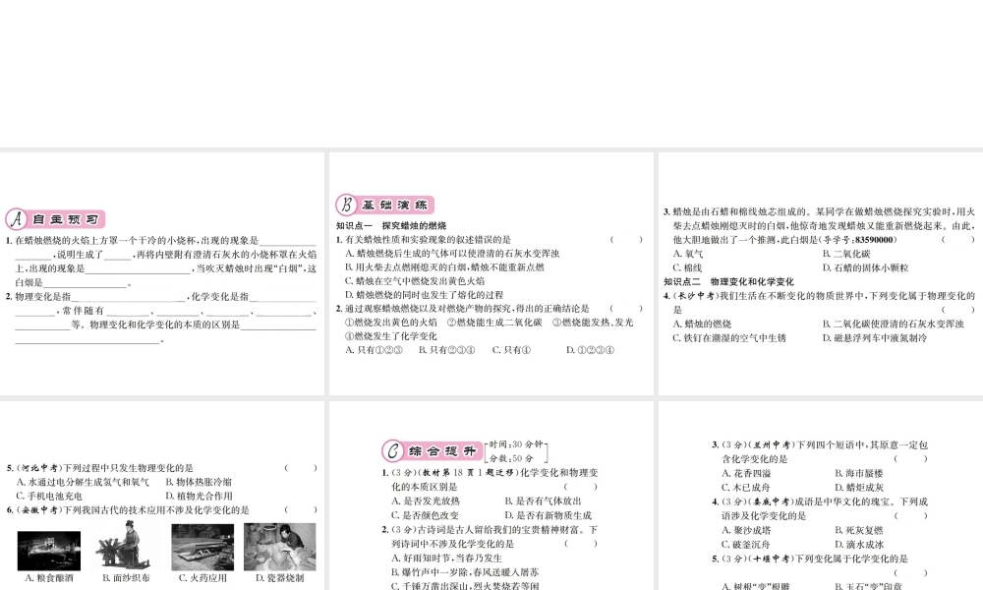The height and width of the screenshot is (590, 983).
Task: Click option 'C. 破釜沉舟'
Action: tap(746, 544)
